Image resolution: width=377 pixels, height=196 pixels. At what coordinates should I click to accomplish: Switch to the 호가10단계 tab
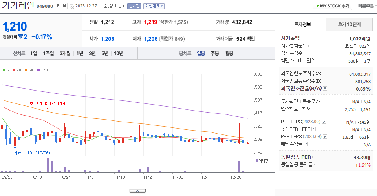click(x=349, y=24)
